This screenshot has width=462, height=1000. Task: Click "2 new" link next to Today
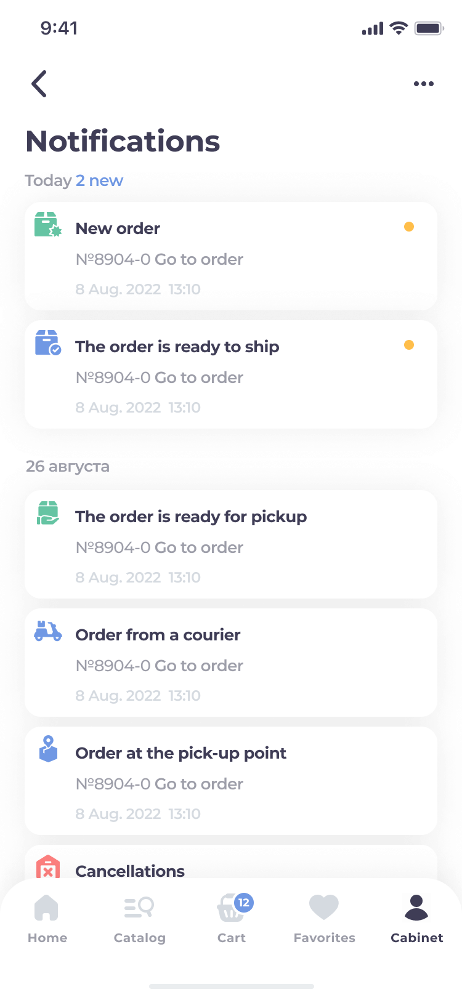click(99, 180)
